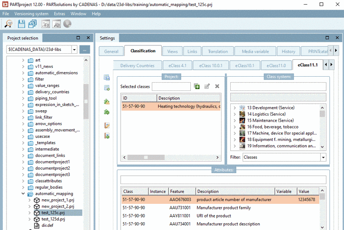Switch to the Media variable tab
Image resolution: width=344 pixels, height=230 pixels.
(255, 51)
